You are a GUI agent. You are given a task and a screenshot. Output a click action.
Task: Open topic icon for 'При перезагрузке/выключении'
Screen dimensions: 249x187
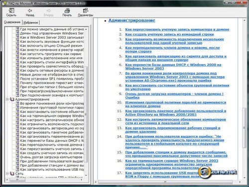(x=17, y=91)
